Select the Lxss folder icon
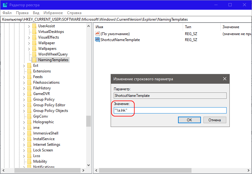The width and height of the screenshot is (252, 174). tap(29, 156)
